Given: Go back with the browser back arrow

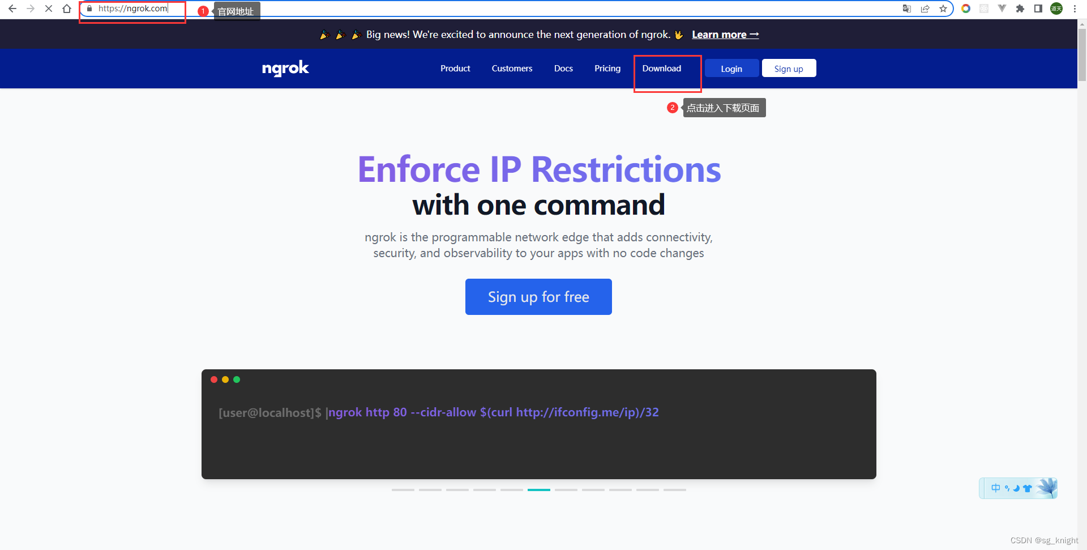Looking at the screenshot, I should [x=12, y=8].
